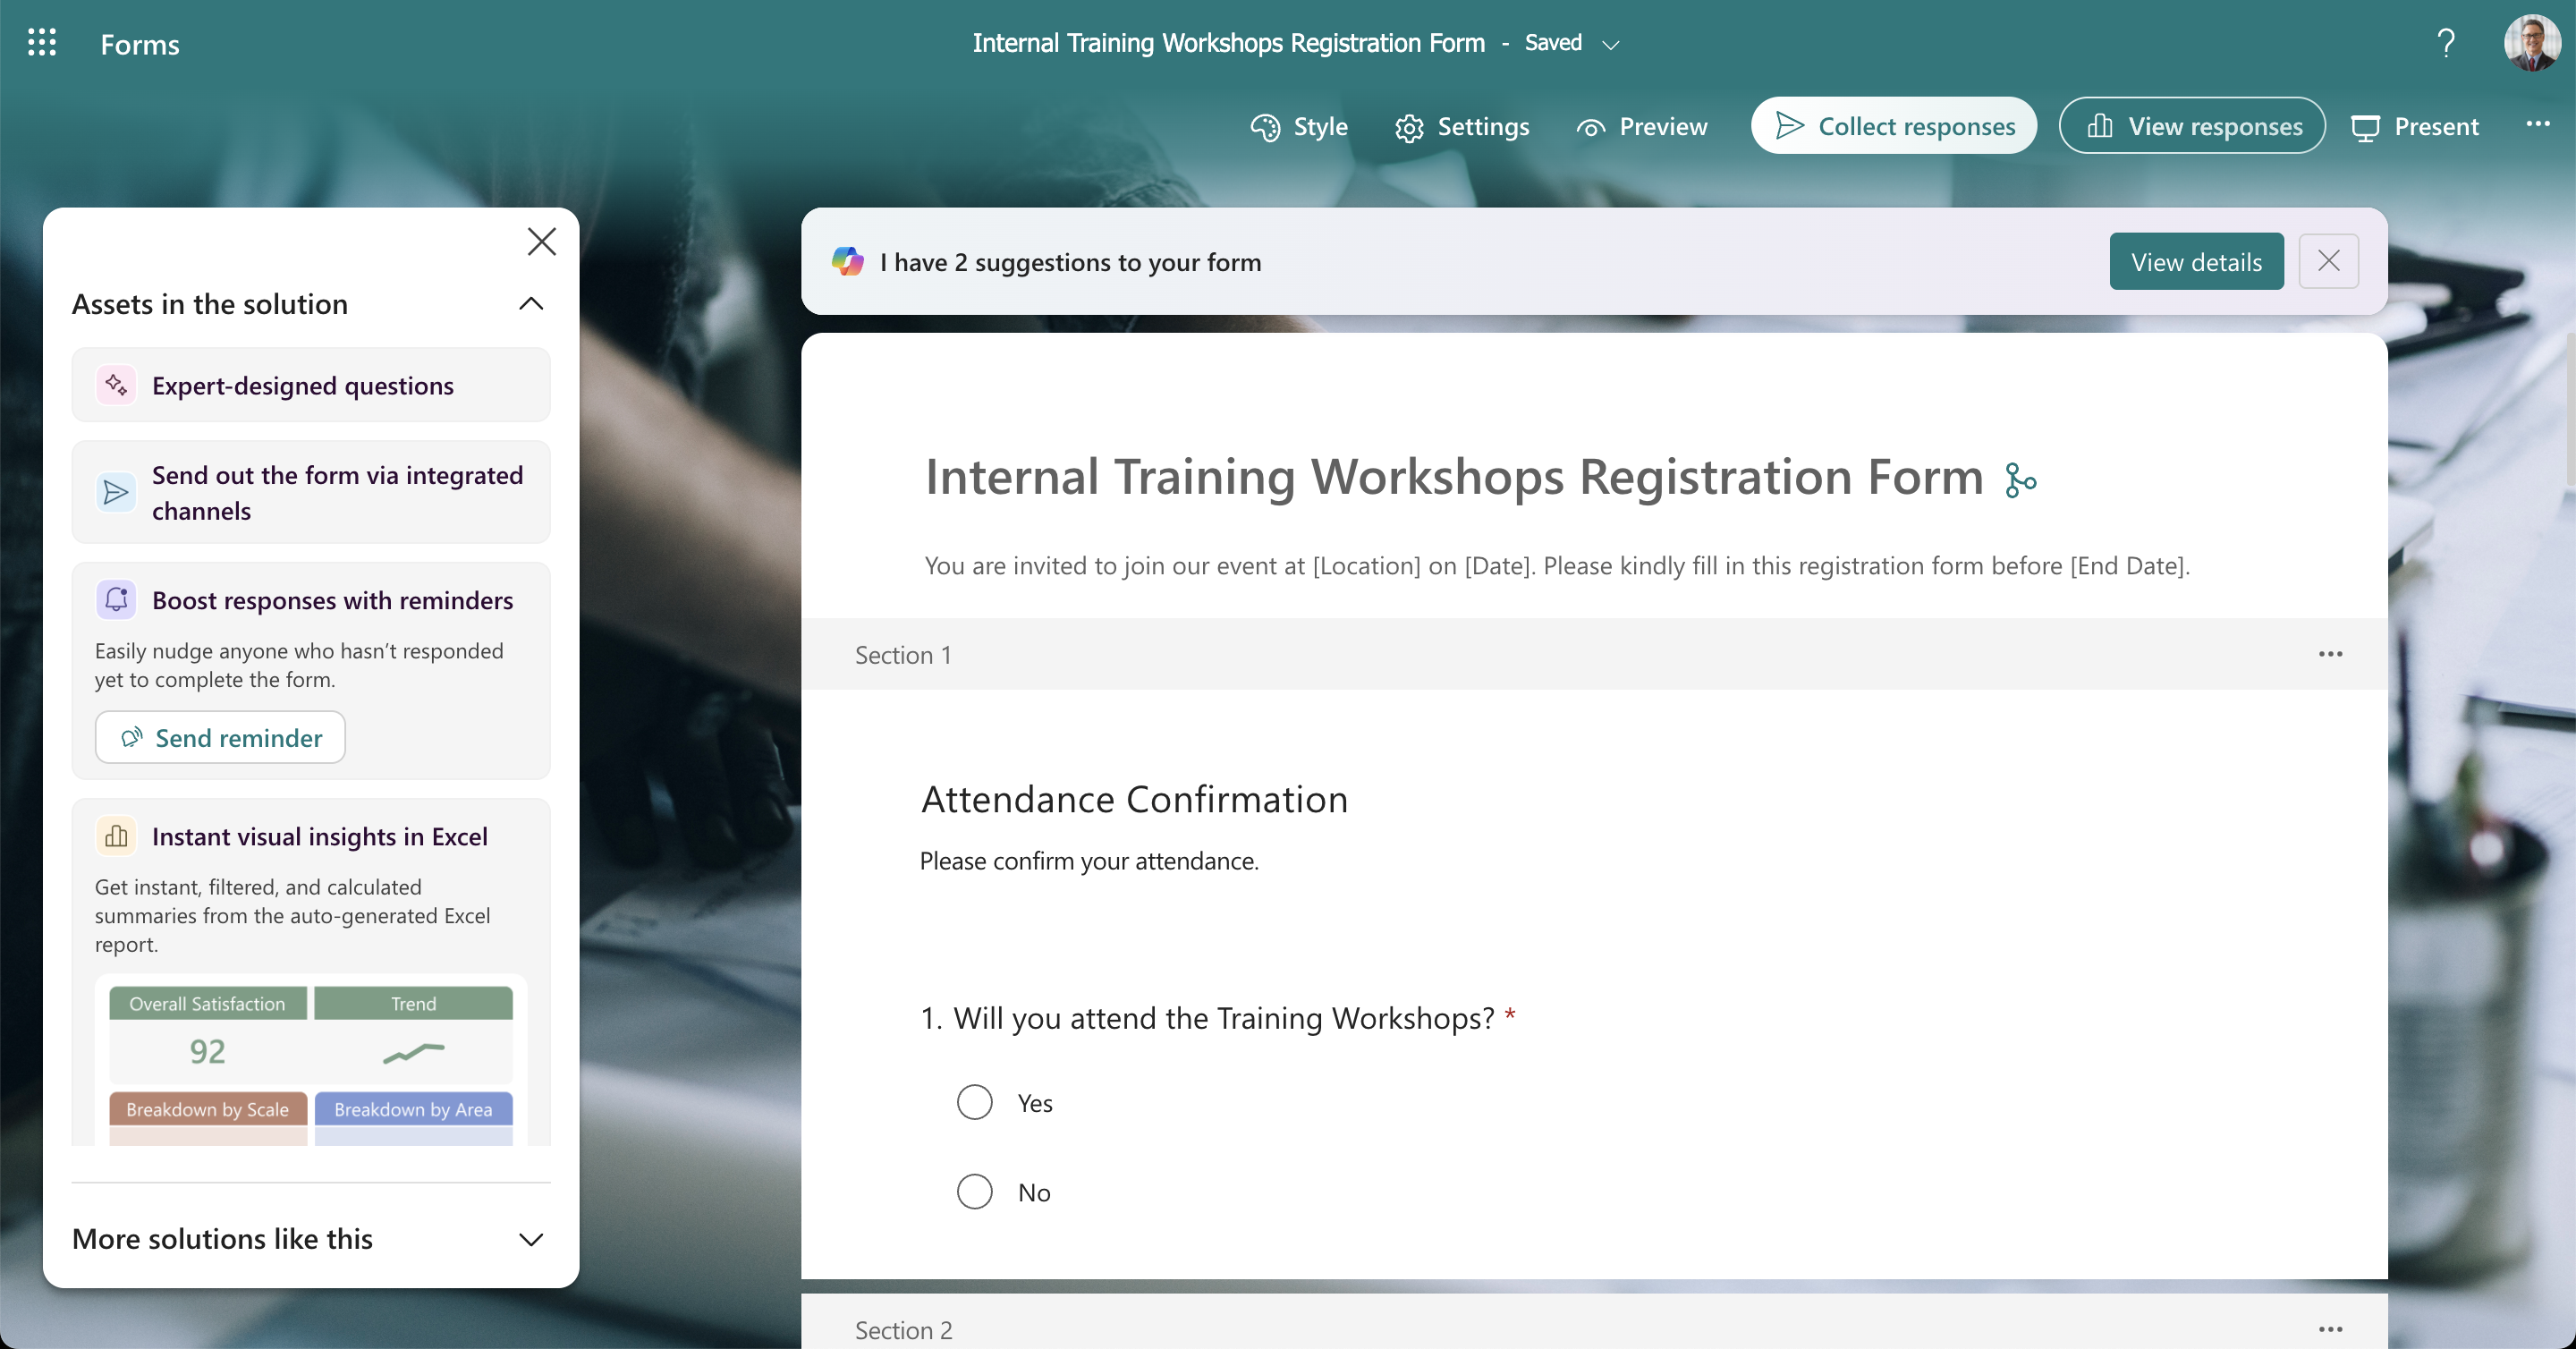
Task: Click the Excel insights preview thumbnail
Action: (311, 1060)
